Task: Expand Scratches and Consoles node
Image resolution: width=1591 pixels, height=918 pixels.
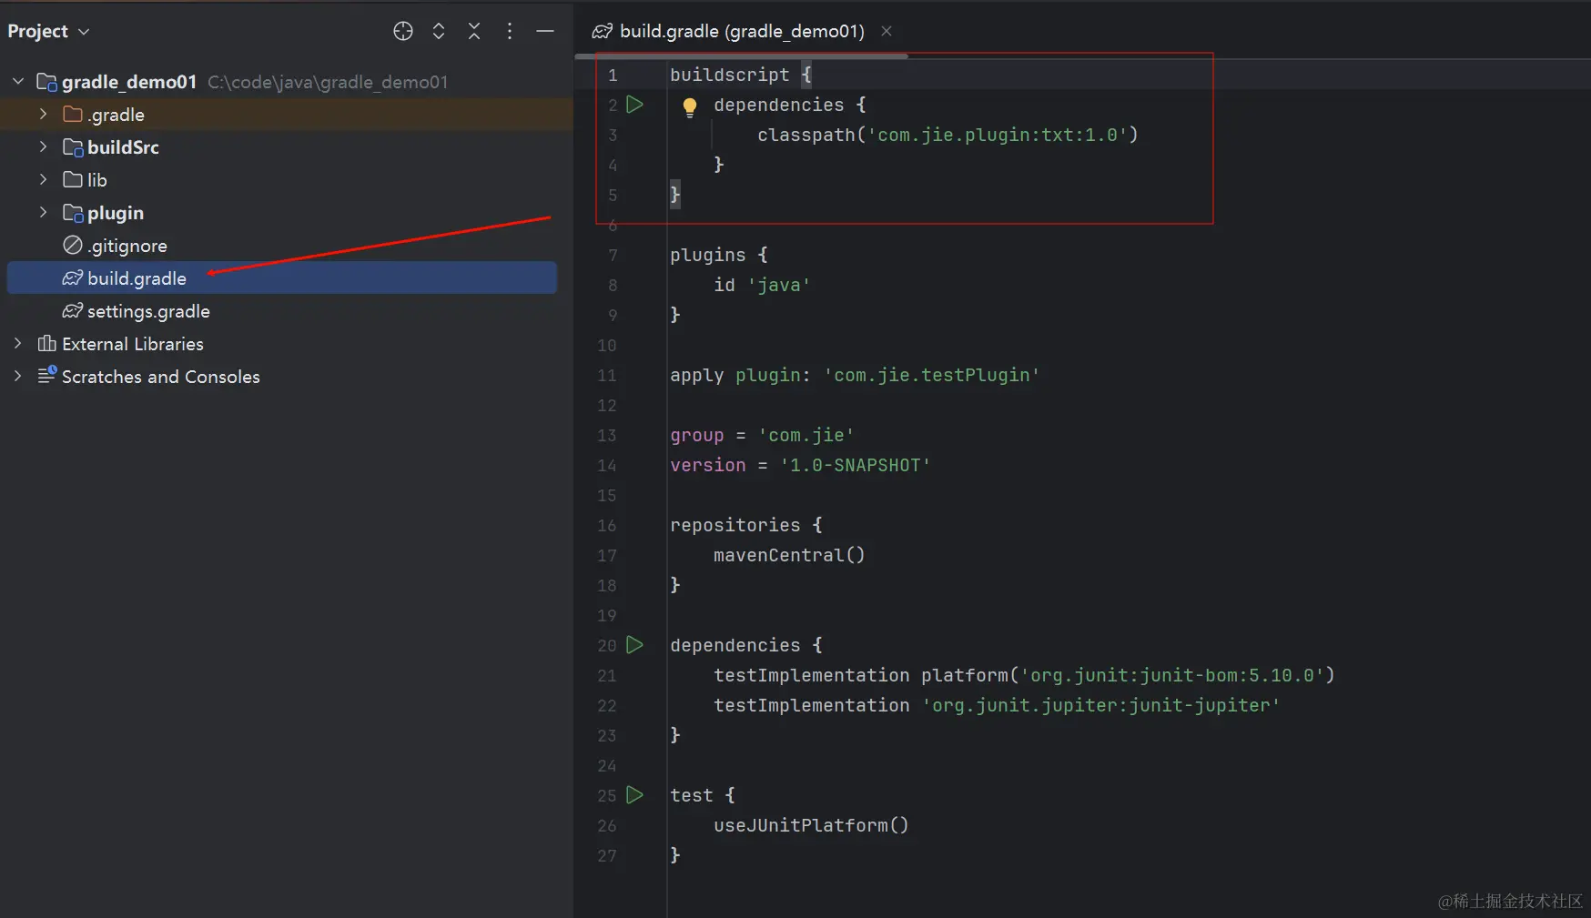Action: 18,377
